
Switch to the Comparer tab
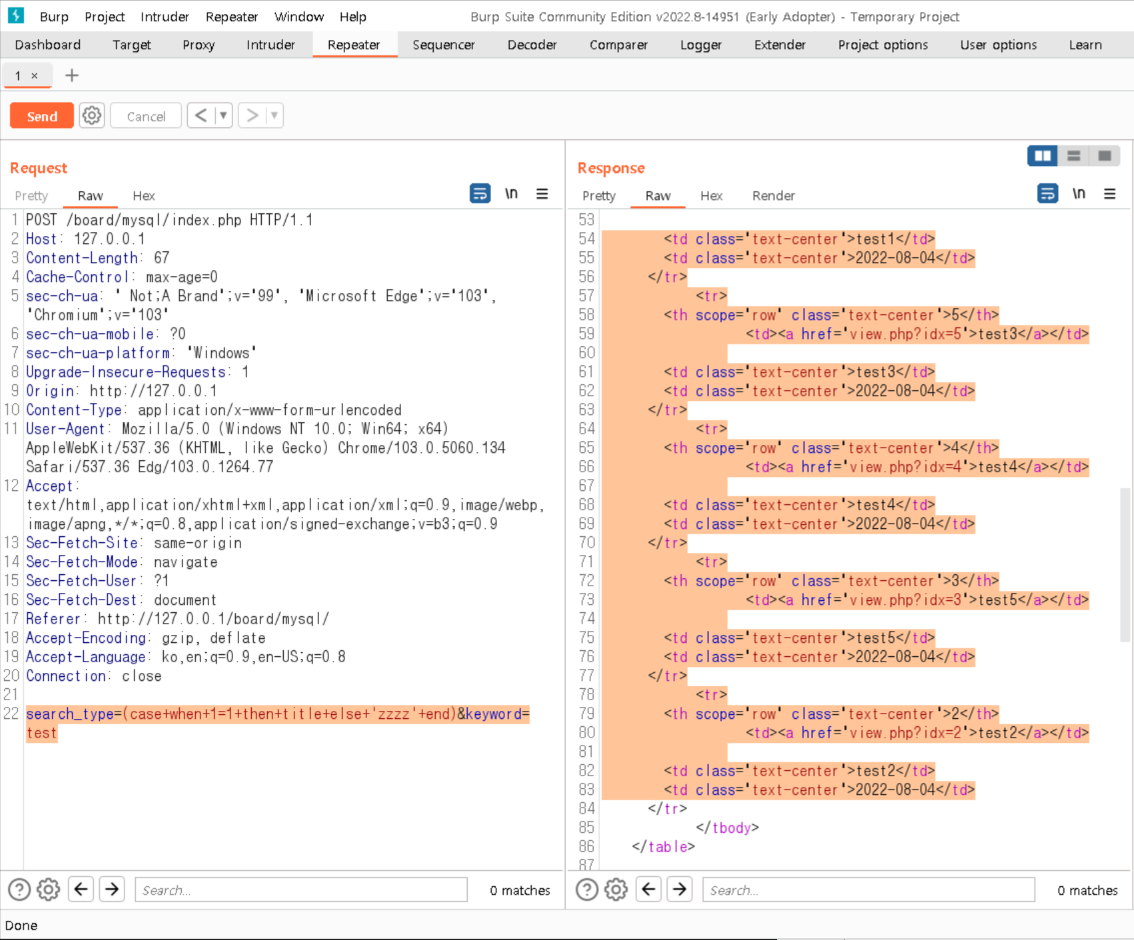(618, 45)
